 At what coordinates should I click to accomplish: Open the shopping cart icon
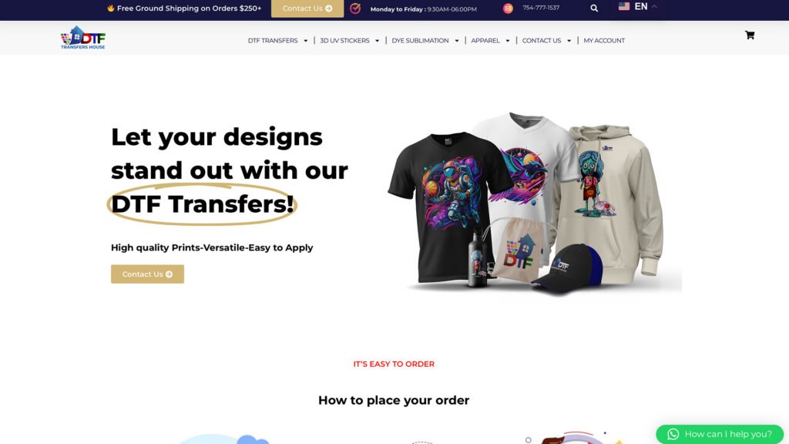pos(750,35)
